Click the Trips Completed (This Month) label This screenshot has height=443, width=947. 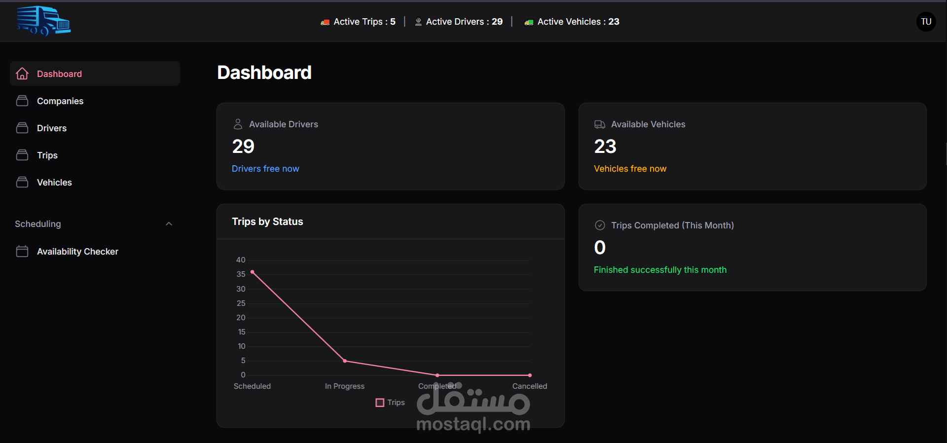click(672, 225)
